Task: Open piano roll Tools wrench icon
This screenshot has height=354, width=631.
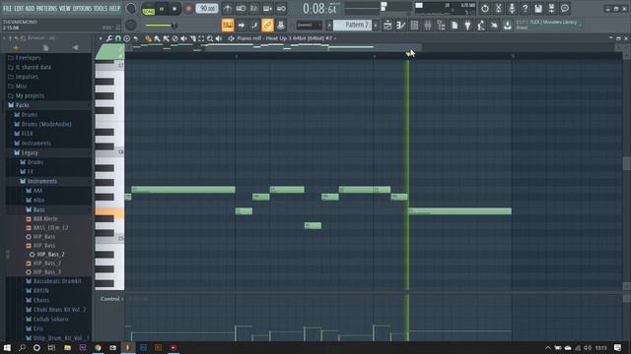Action: pyautogui.click(x=109, y=38)
